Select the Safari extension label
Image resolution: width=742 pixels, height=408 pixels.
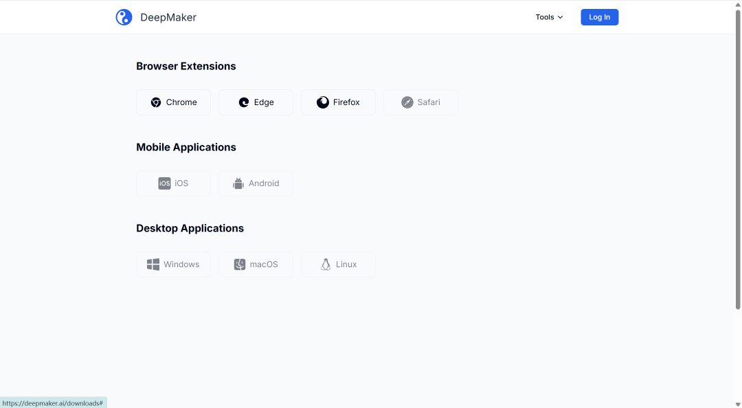pyautogui.click(x=429, y=102)
